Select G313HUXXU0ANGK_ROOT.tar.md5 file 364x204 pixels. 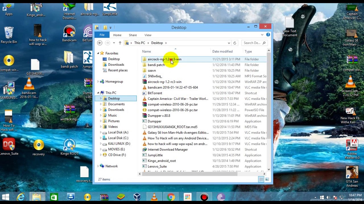(204, 127)
